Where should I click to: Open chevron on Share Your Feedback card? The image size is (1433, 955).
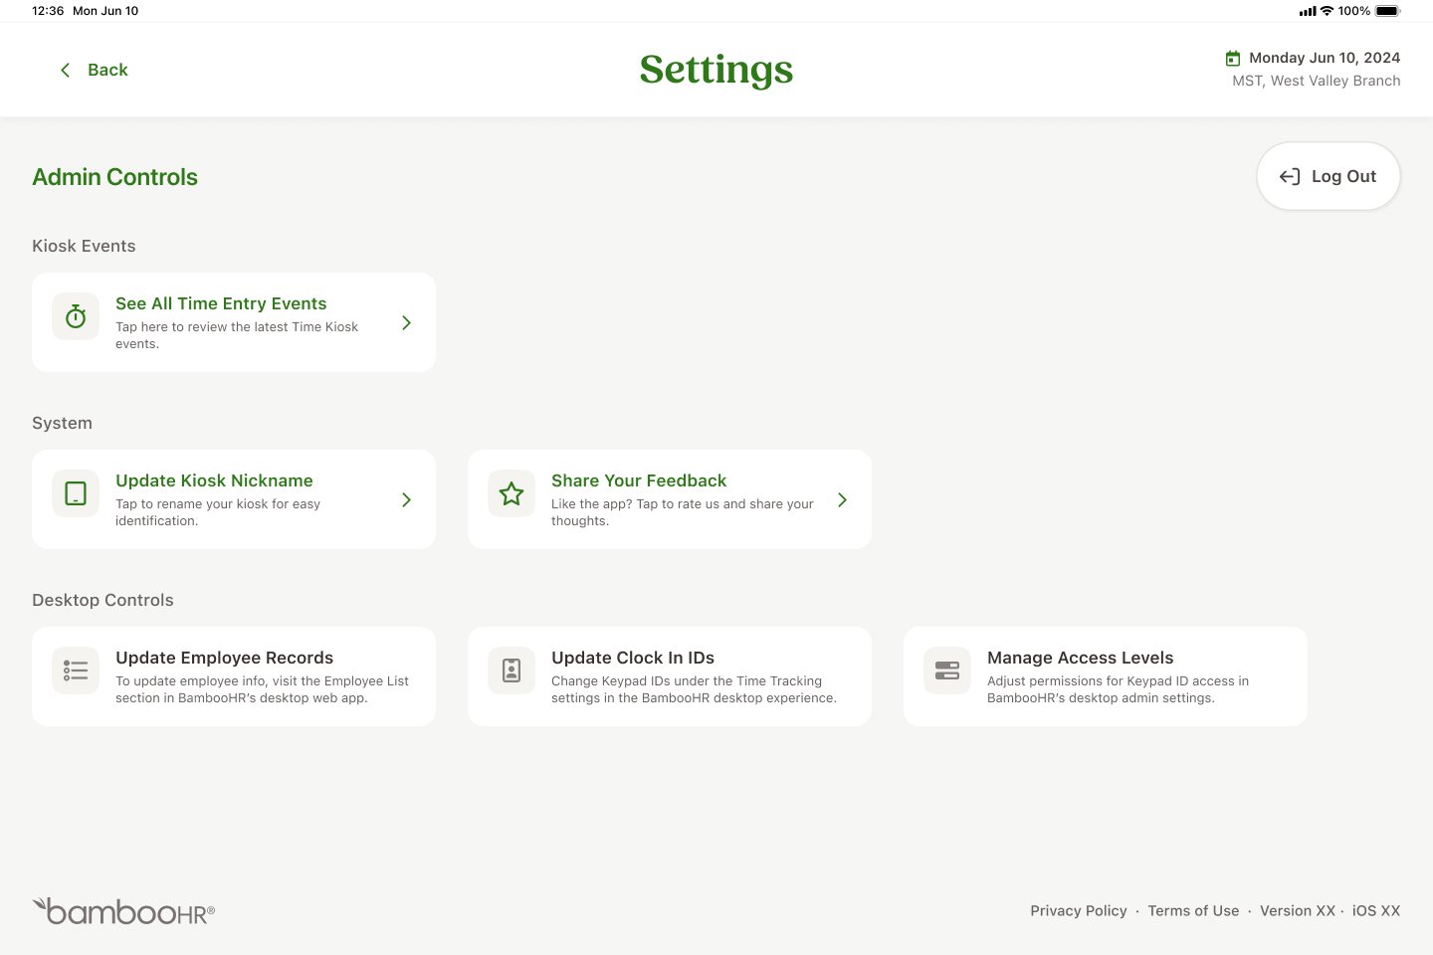tap(842, 499)
